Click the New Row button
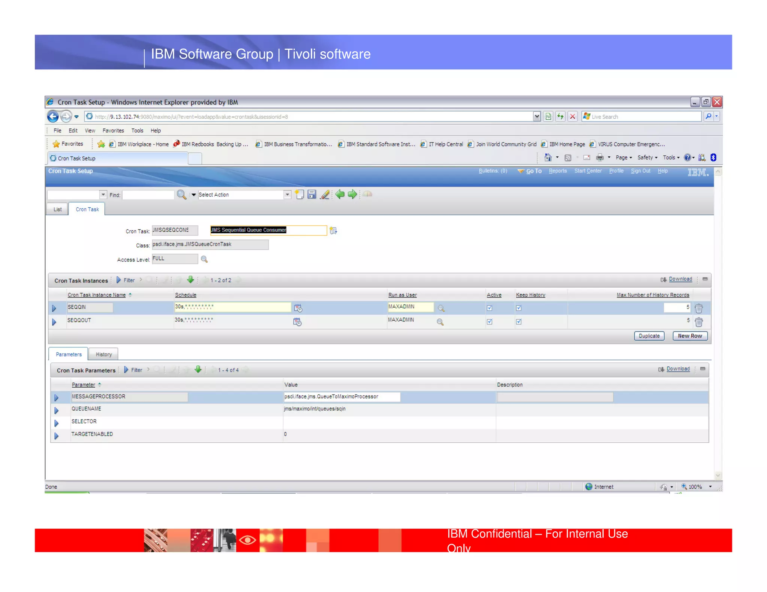This screenshot has width=767, height=592. pos(690,336)
